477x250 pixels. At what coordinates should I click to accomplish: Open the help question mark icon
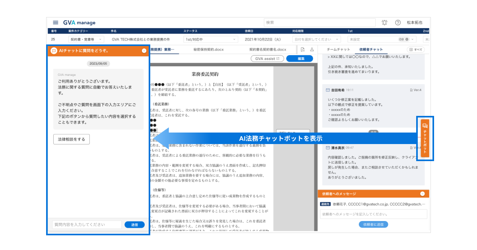[x=397, y=23]
